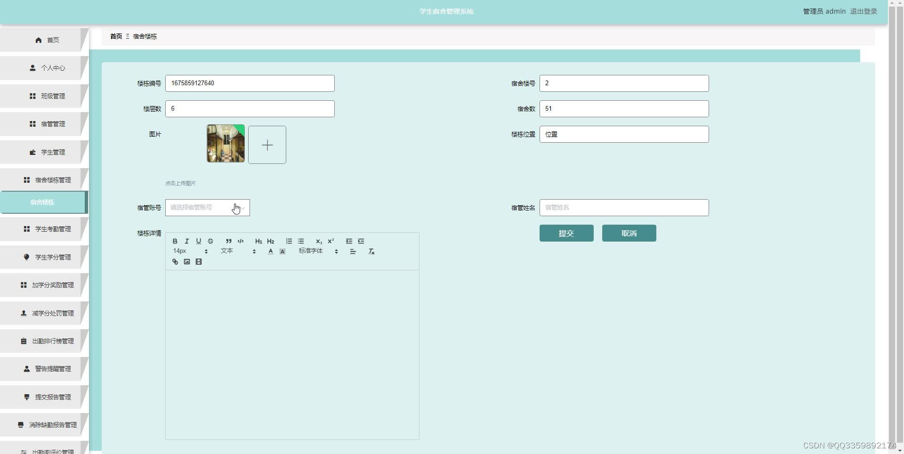Insert an image into the editor
This screenshot has height=454, width=904.
pyautogui.click(x=187, y=262)
